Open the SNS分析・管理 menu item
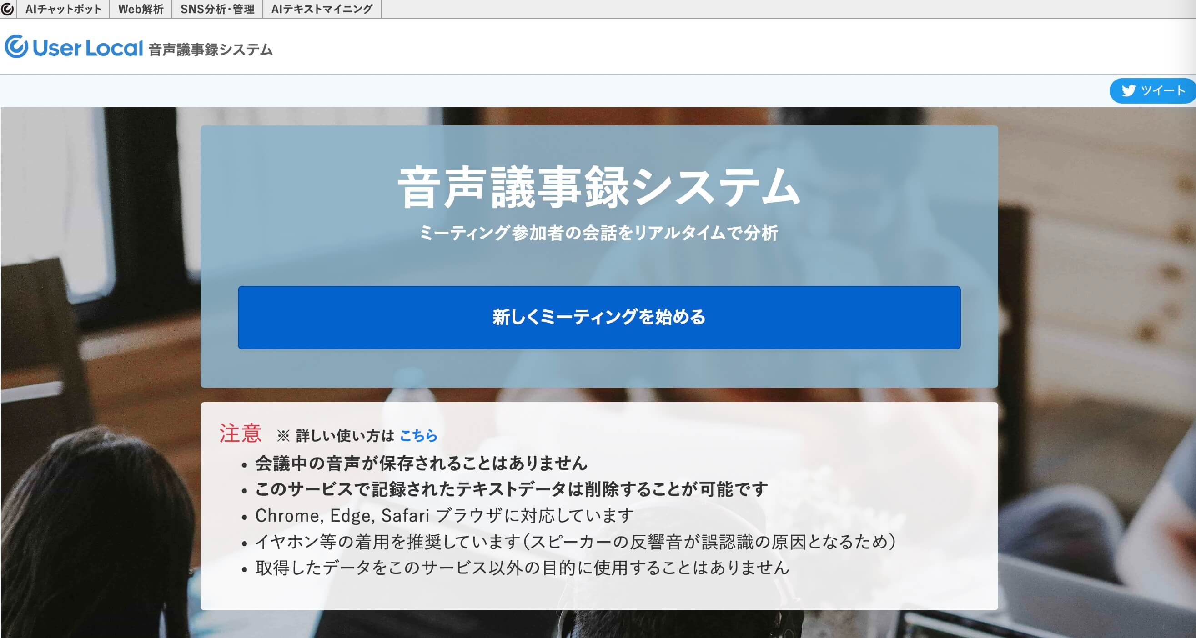 pos(217,9)
